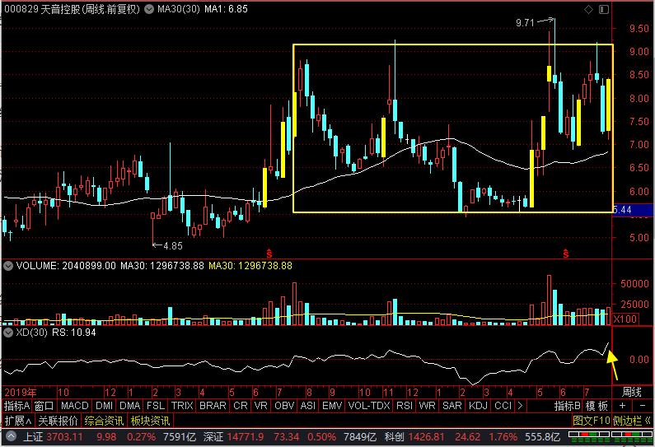Open the 周线 weekly period selector
Viewport: 655px width, 447px height.
point(631,391)
